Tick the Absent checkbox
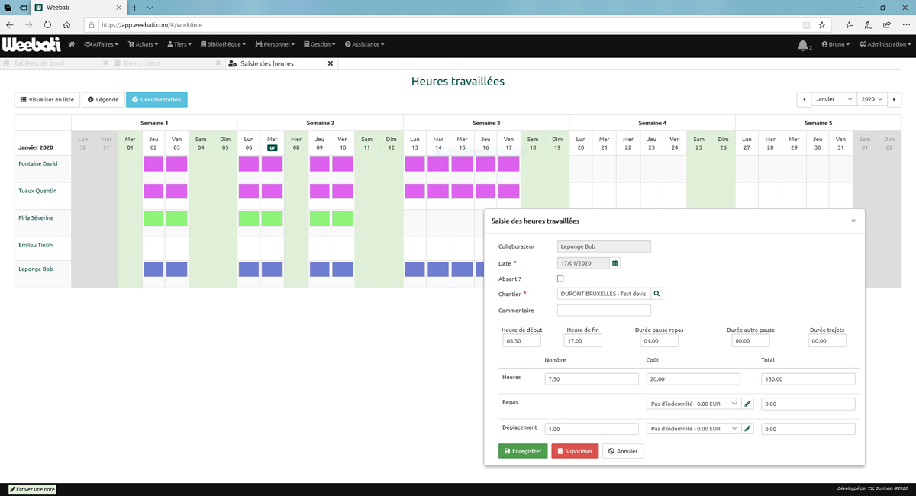Image resolution: width=916 pixels, height=496 pixels. coord(560,279)
